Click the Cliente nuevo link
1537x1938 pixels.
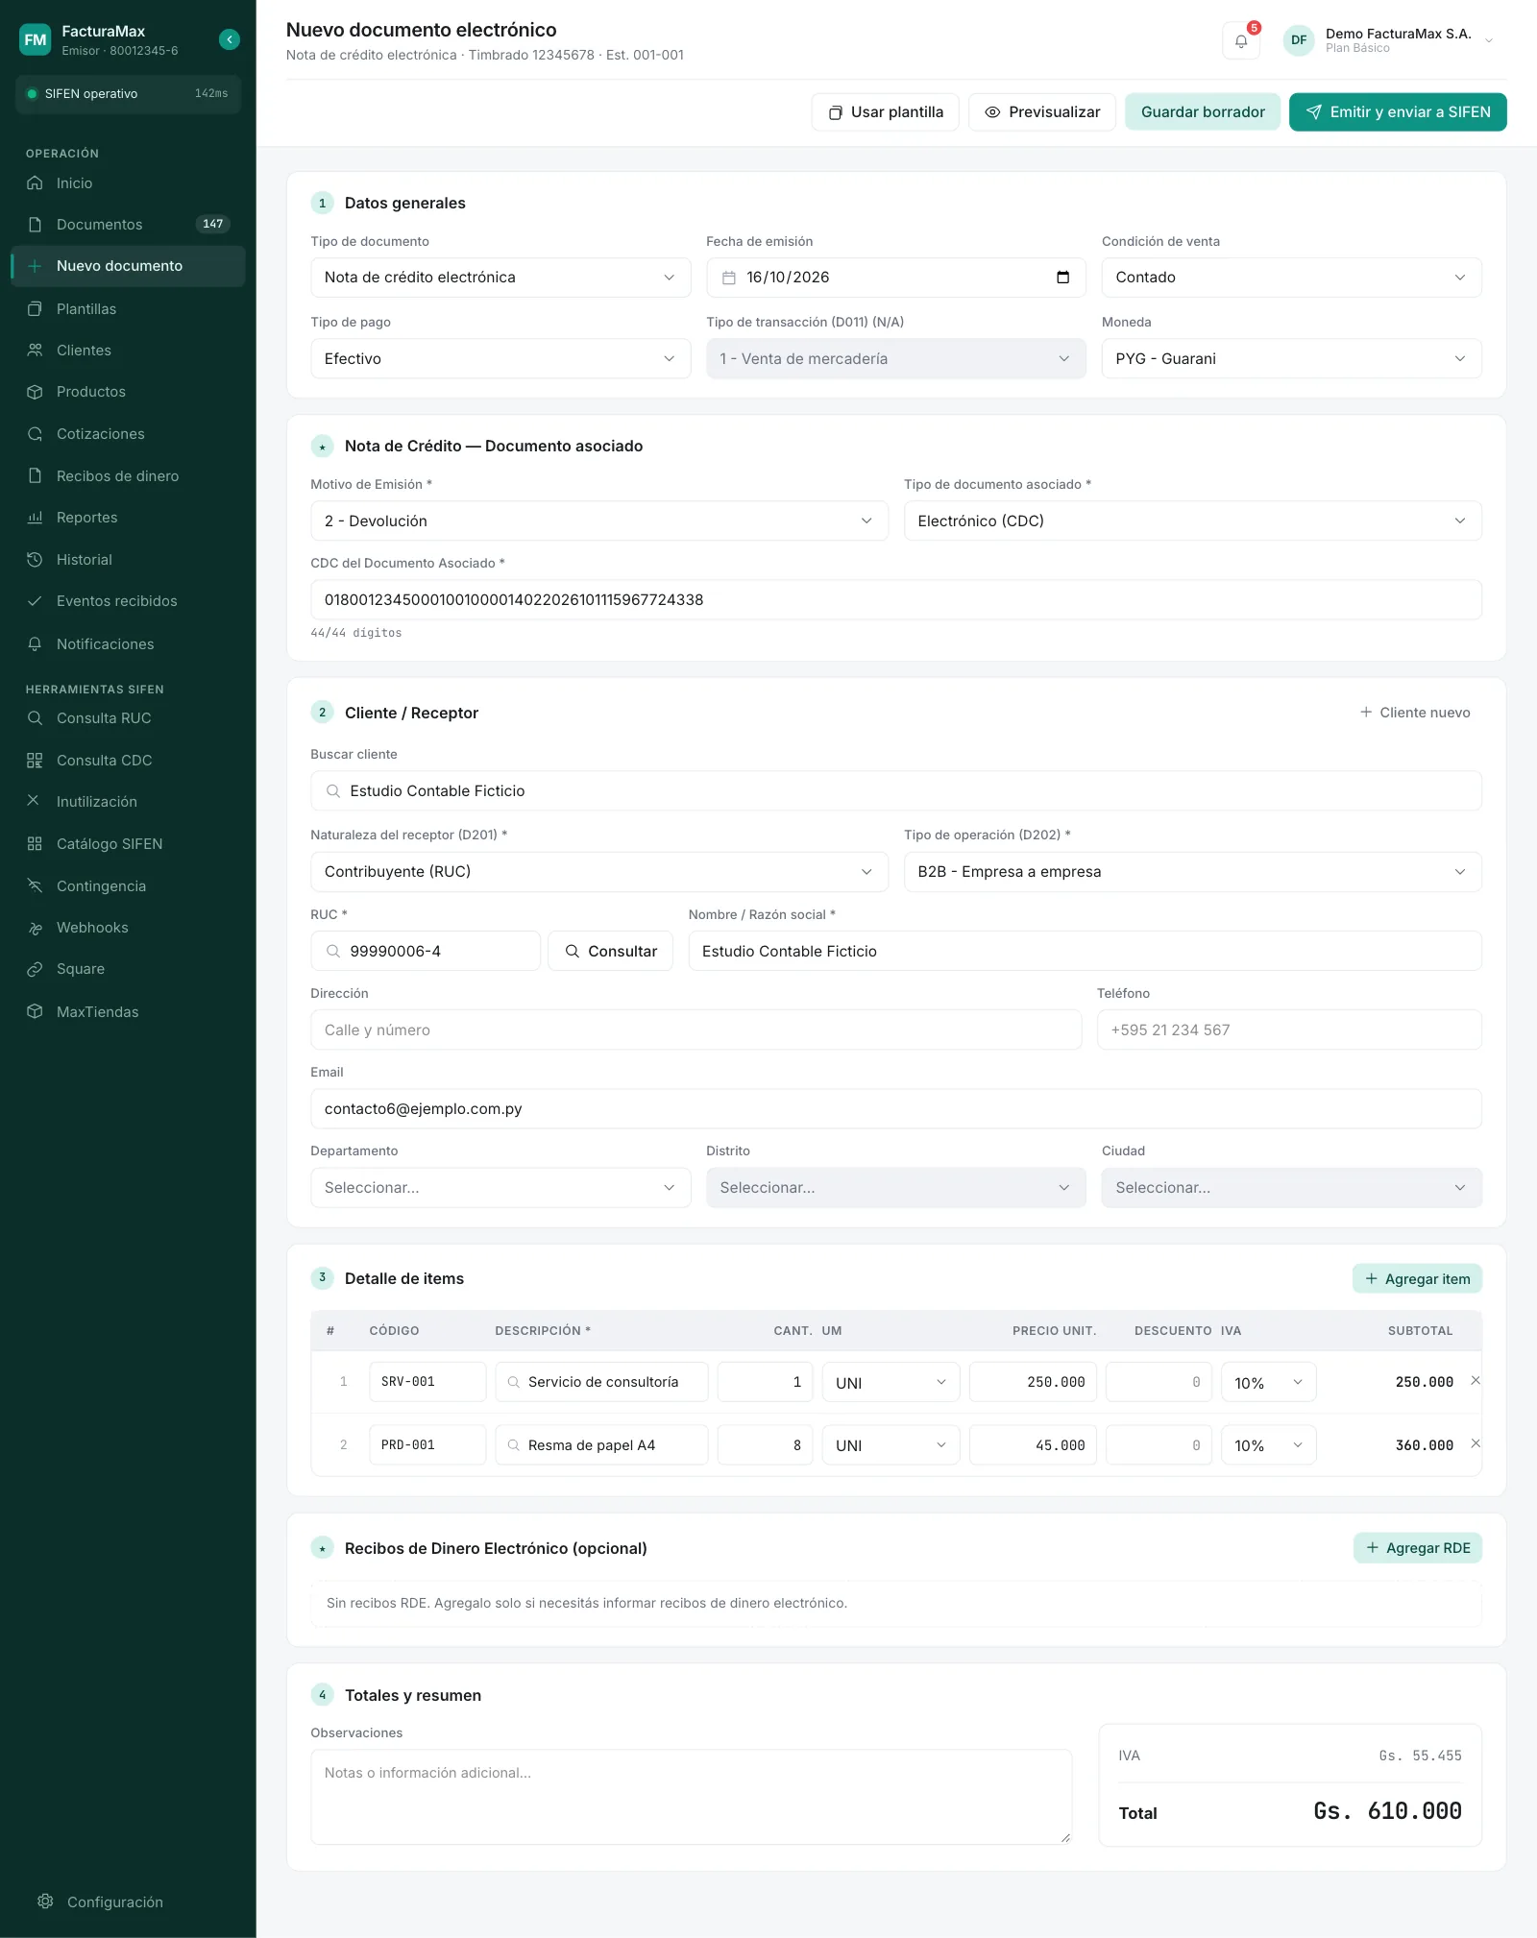coord(1415,713)
